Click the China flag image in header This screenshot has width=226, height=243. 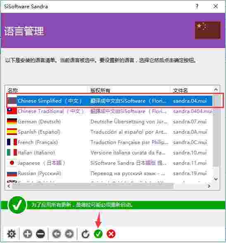(208, 30)
